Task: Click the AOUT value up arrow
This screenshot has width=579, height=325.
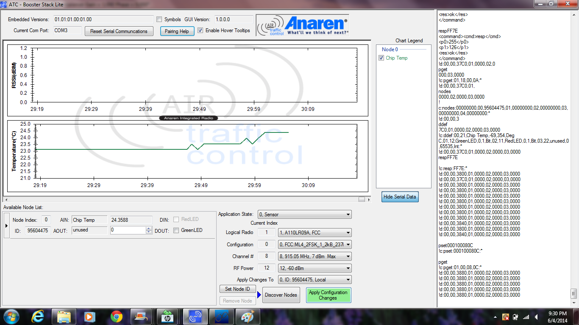Action: tap(148, 229)
